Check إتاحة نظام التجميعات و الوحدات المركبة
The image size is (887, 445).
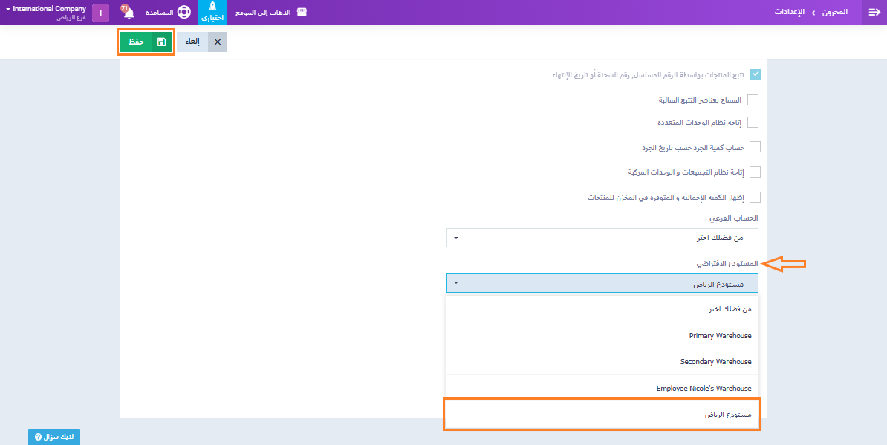tap(755, 172)
